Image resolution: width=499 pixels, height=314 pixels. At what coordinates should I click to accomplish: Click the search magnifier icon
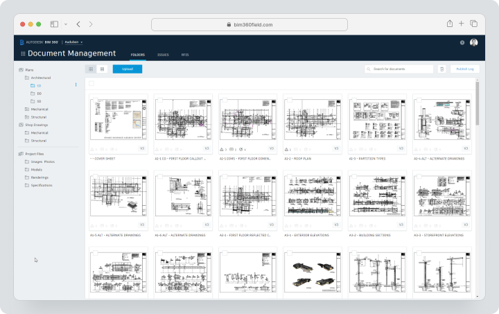click(x=369, y=69)
